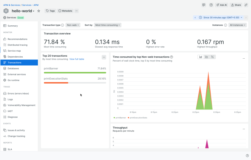Open the comments icon in top bar
The width and height of the screenshot is (251, 160).
click(204, 5)
